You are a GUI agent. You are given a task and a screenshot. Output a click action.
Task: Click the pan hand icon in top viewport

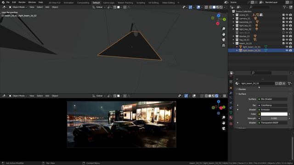[x=224, y=34]
